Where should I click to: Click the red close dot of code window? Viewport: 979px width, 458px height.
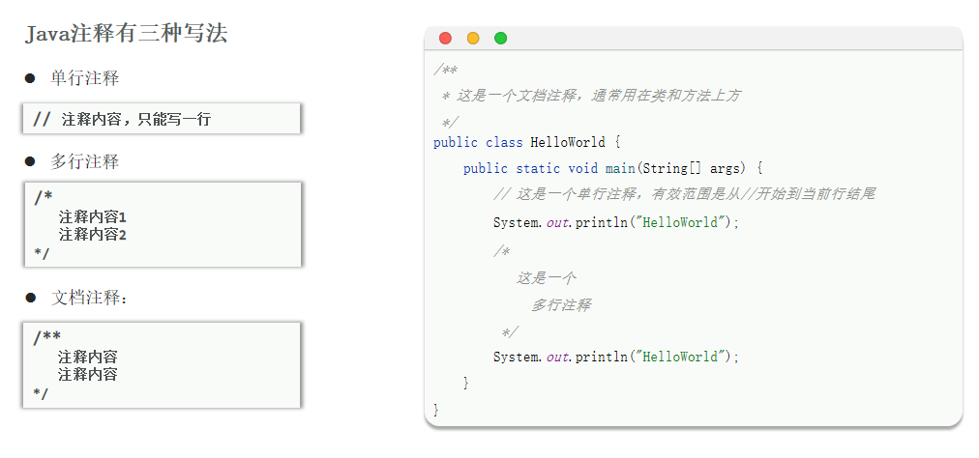click(445, 38)
